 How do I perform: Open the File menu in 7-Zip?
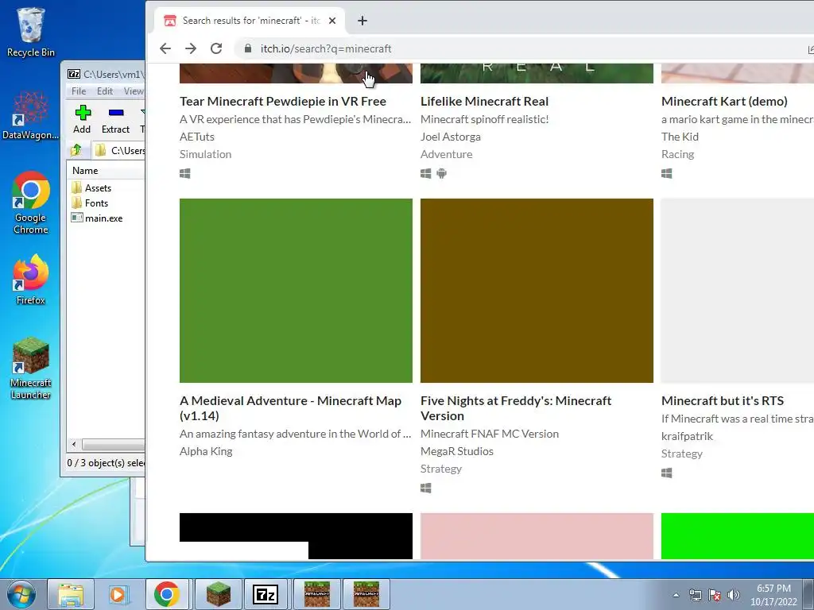pos(79,91)
